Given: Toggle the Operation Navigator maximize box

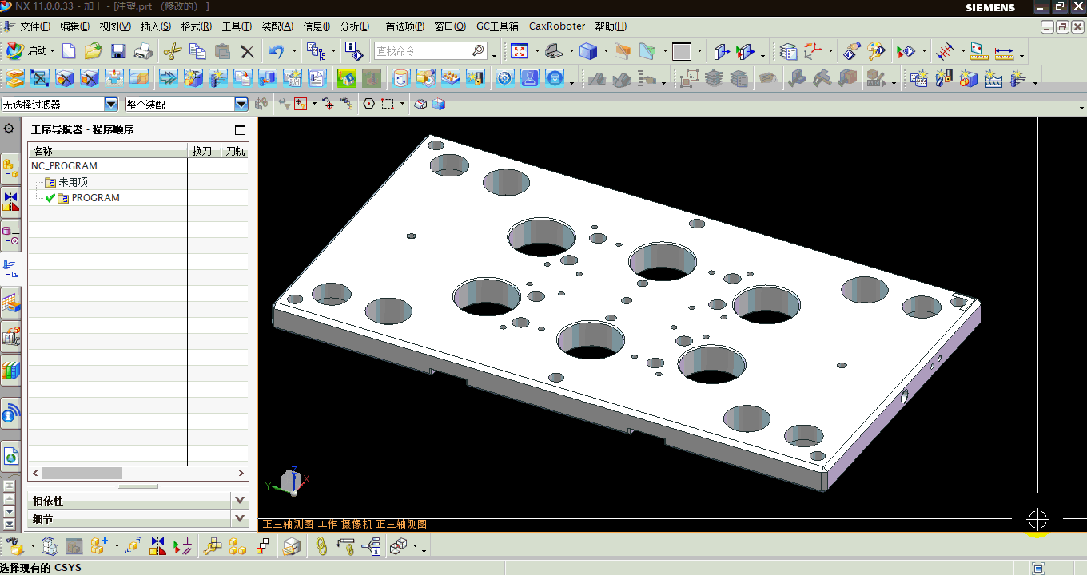Looking at the screenshot, I should (240, 130).
